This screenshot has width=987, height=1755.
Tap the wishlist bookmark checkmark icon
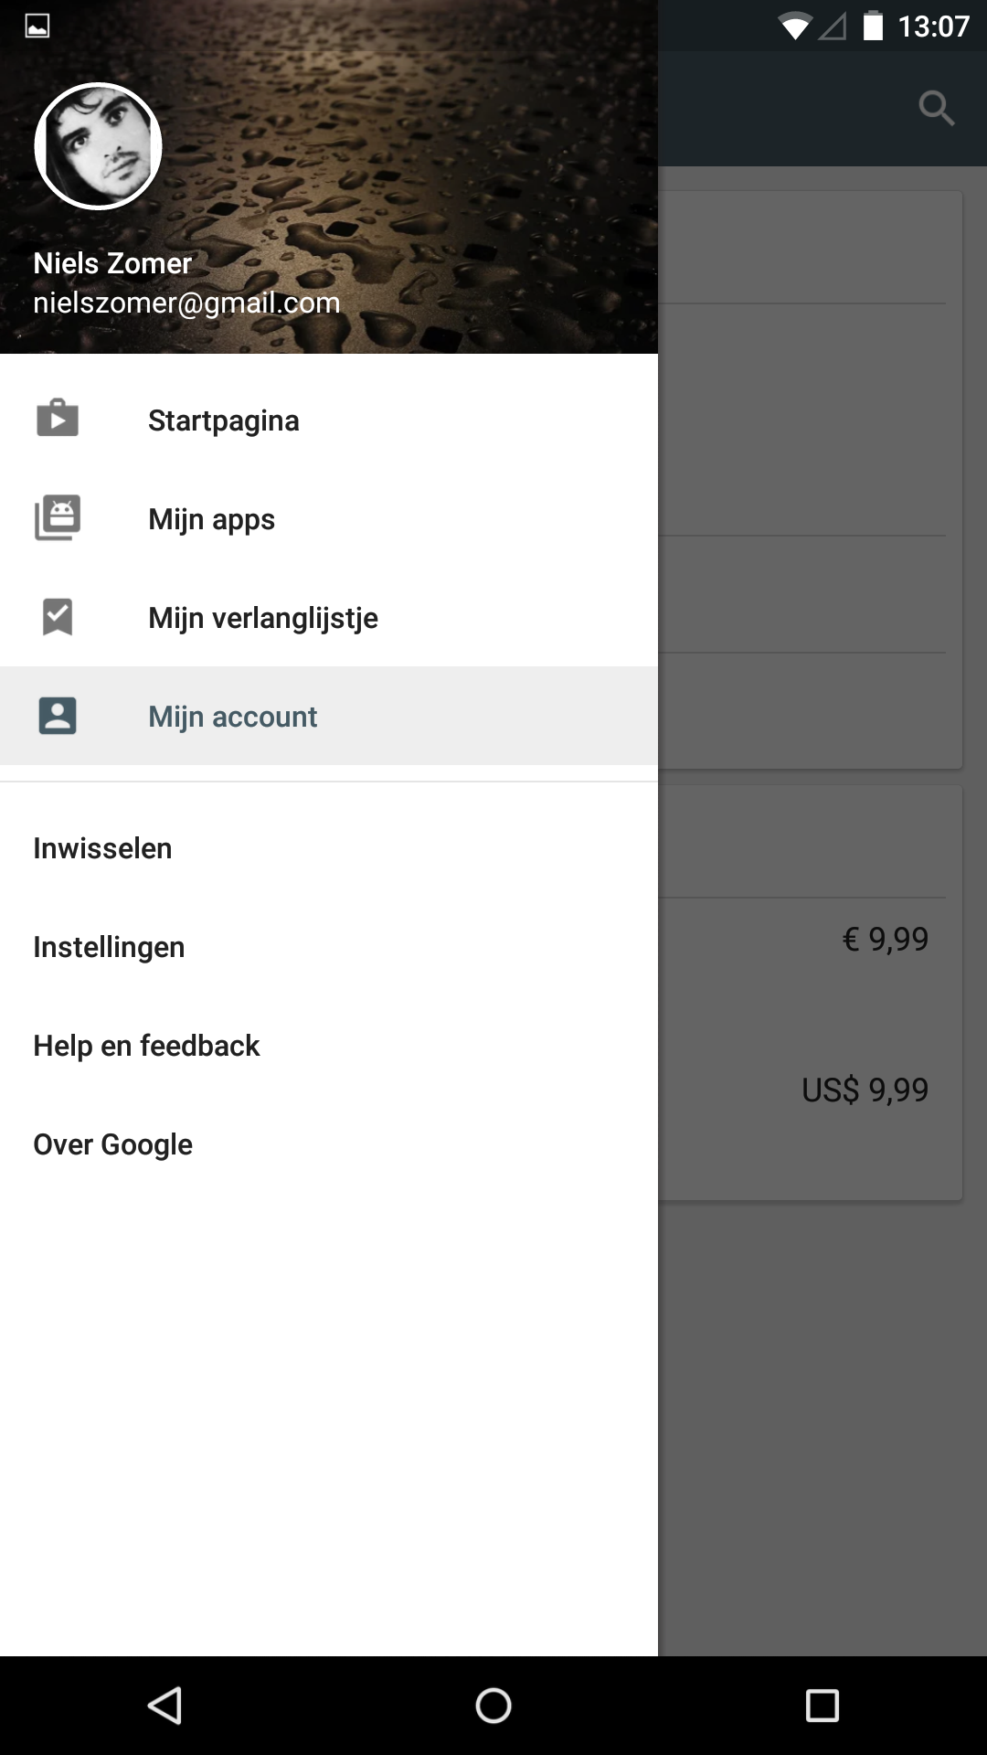(x=58, y=617)
